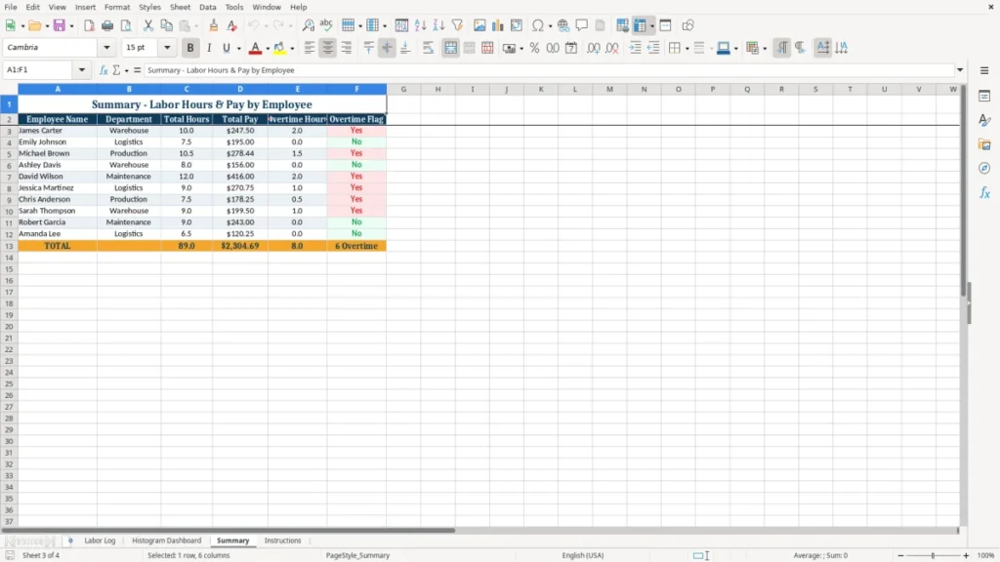Image resolution: width=1000 pixels, height=562 pixels.
Task: Toggle Italic formatting
Action: [x=209, y=48]
